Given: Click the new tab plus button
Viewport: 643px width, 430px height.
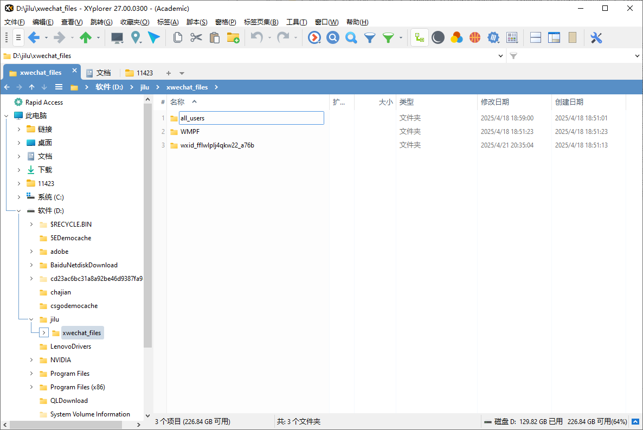Looking at the screenshot, I should click(x=170, y=72).
